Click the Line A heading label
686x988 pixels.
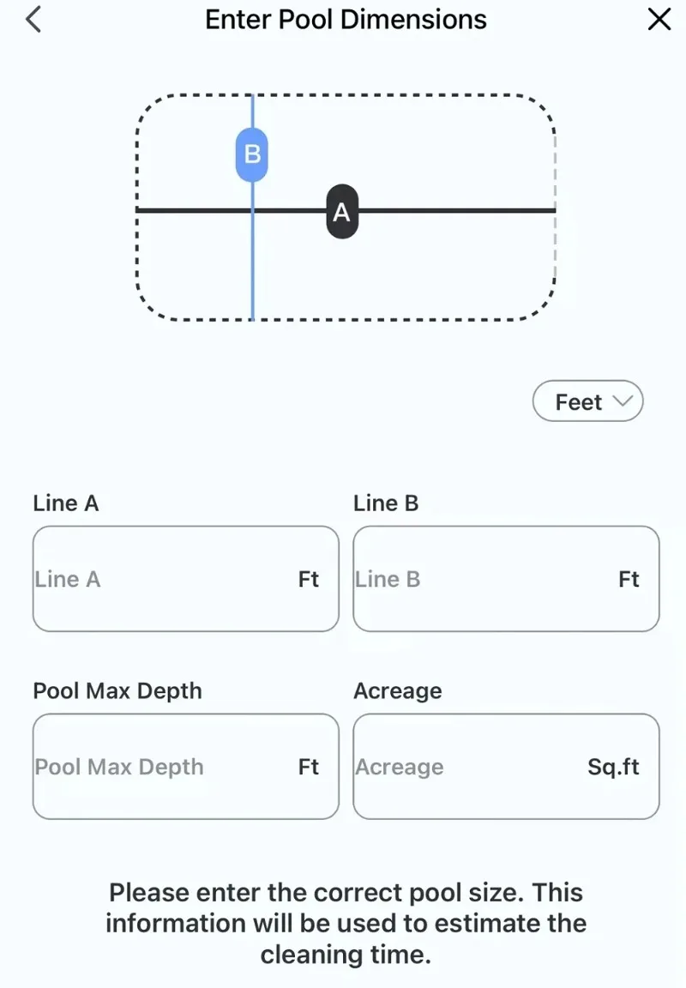65,503
